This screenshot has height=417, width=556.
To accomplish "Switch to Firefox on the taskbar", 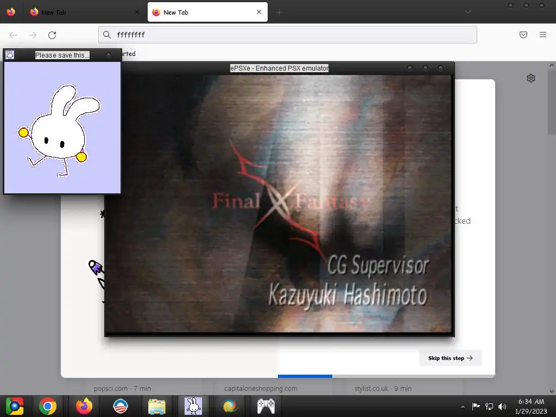I will coord(84,406).
